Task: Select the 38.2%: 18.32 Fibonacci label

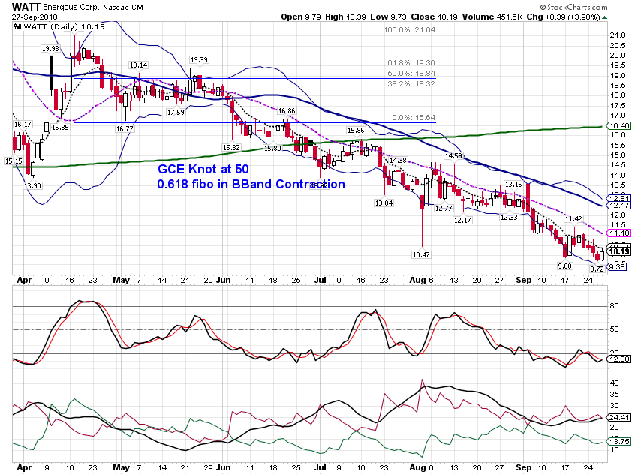Action: click(411, 83)
